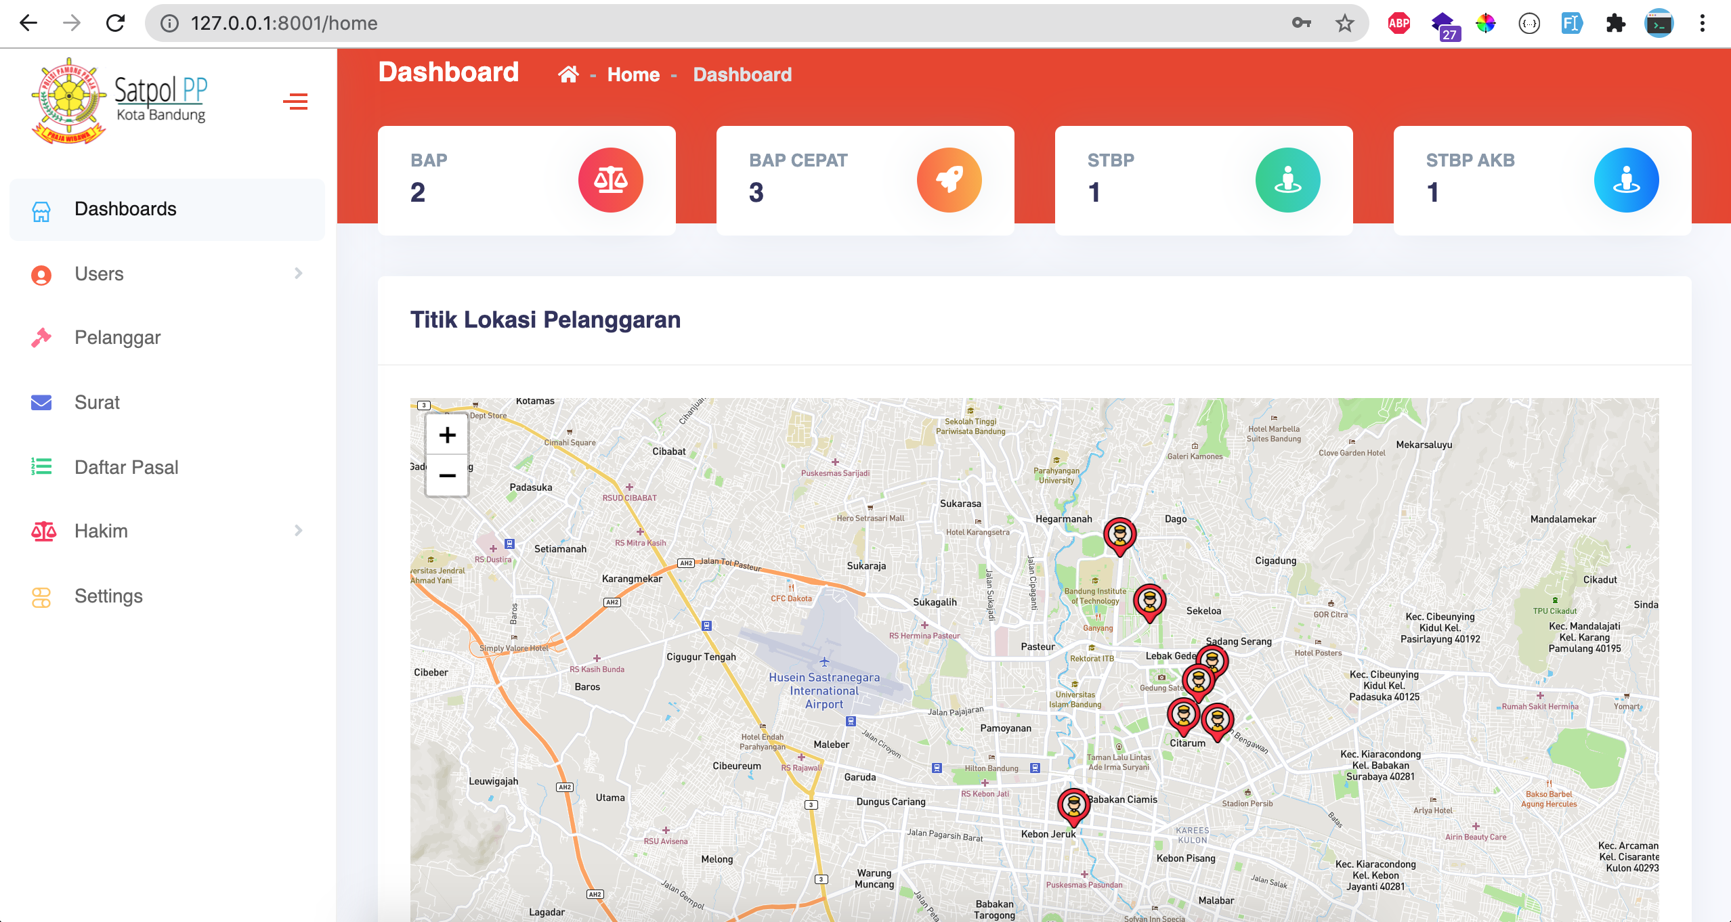
Task: Open the Pelanggar menu item
Action: click(x=117, y=337)
